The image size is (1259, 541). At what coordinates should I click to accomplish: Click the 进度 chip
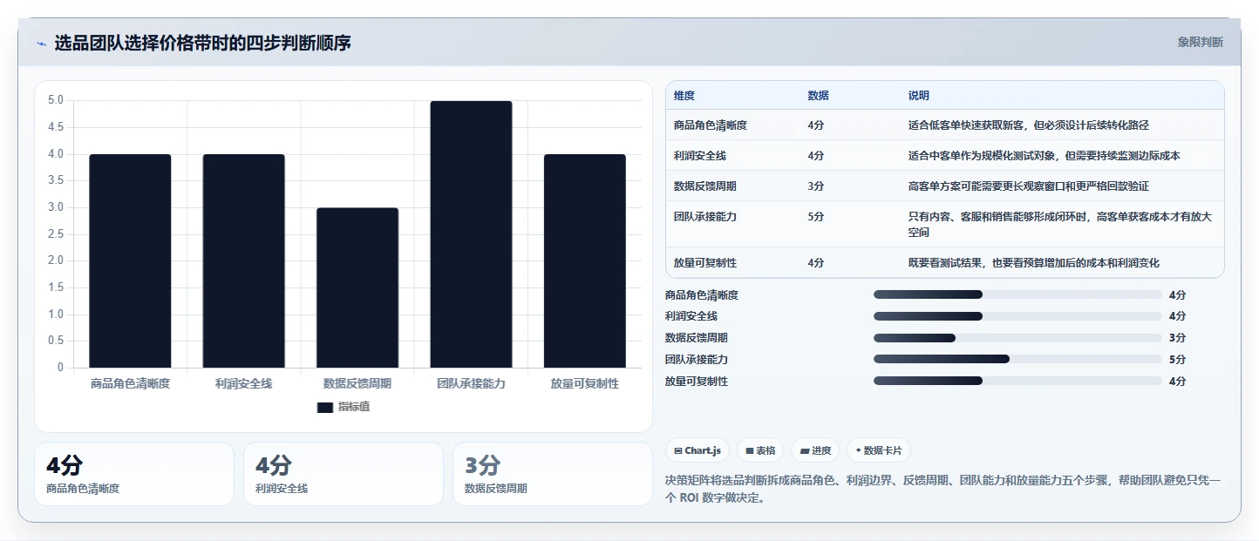815,450
